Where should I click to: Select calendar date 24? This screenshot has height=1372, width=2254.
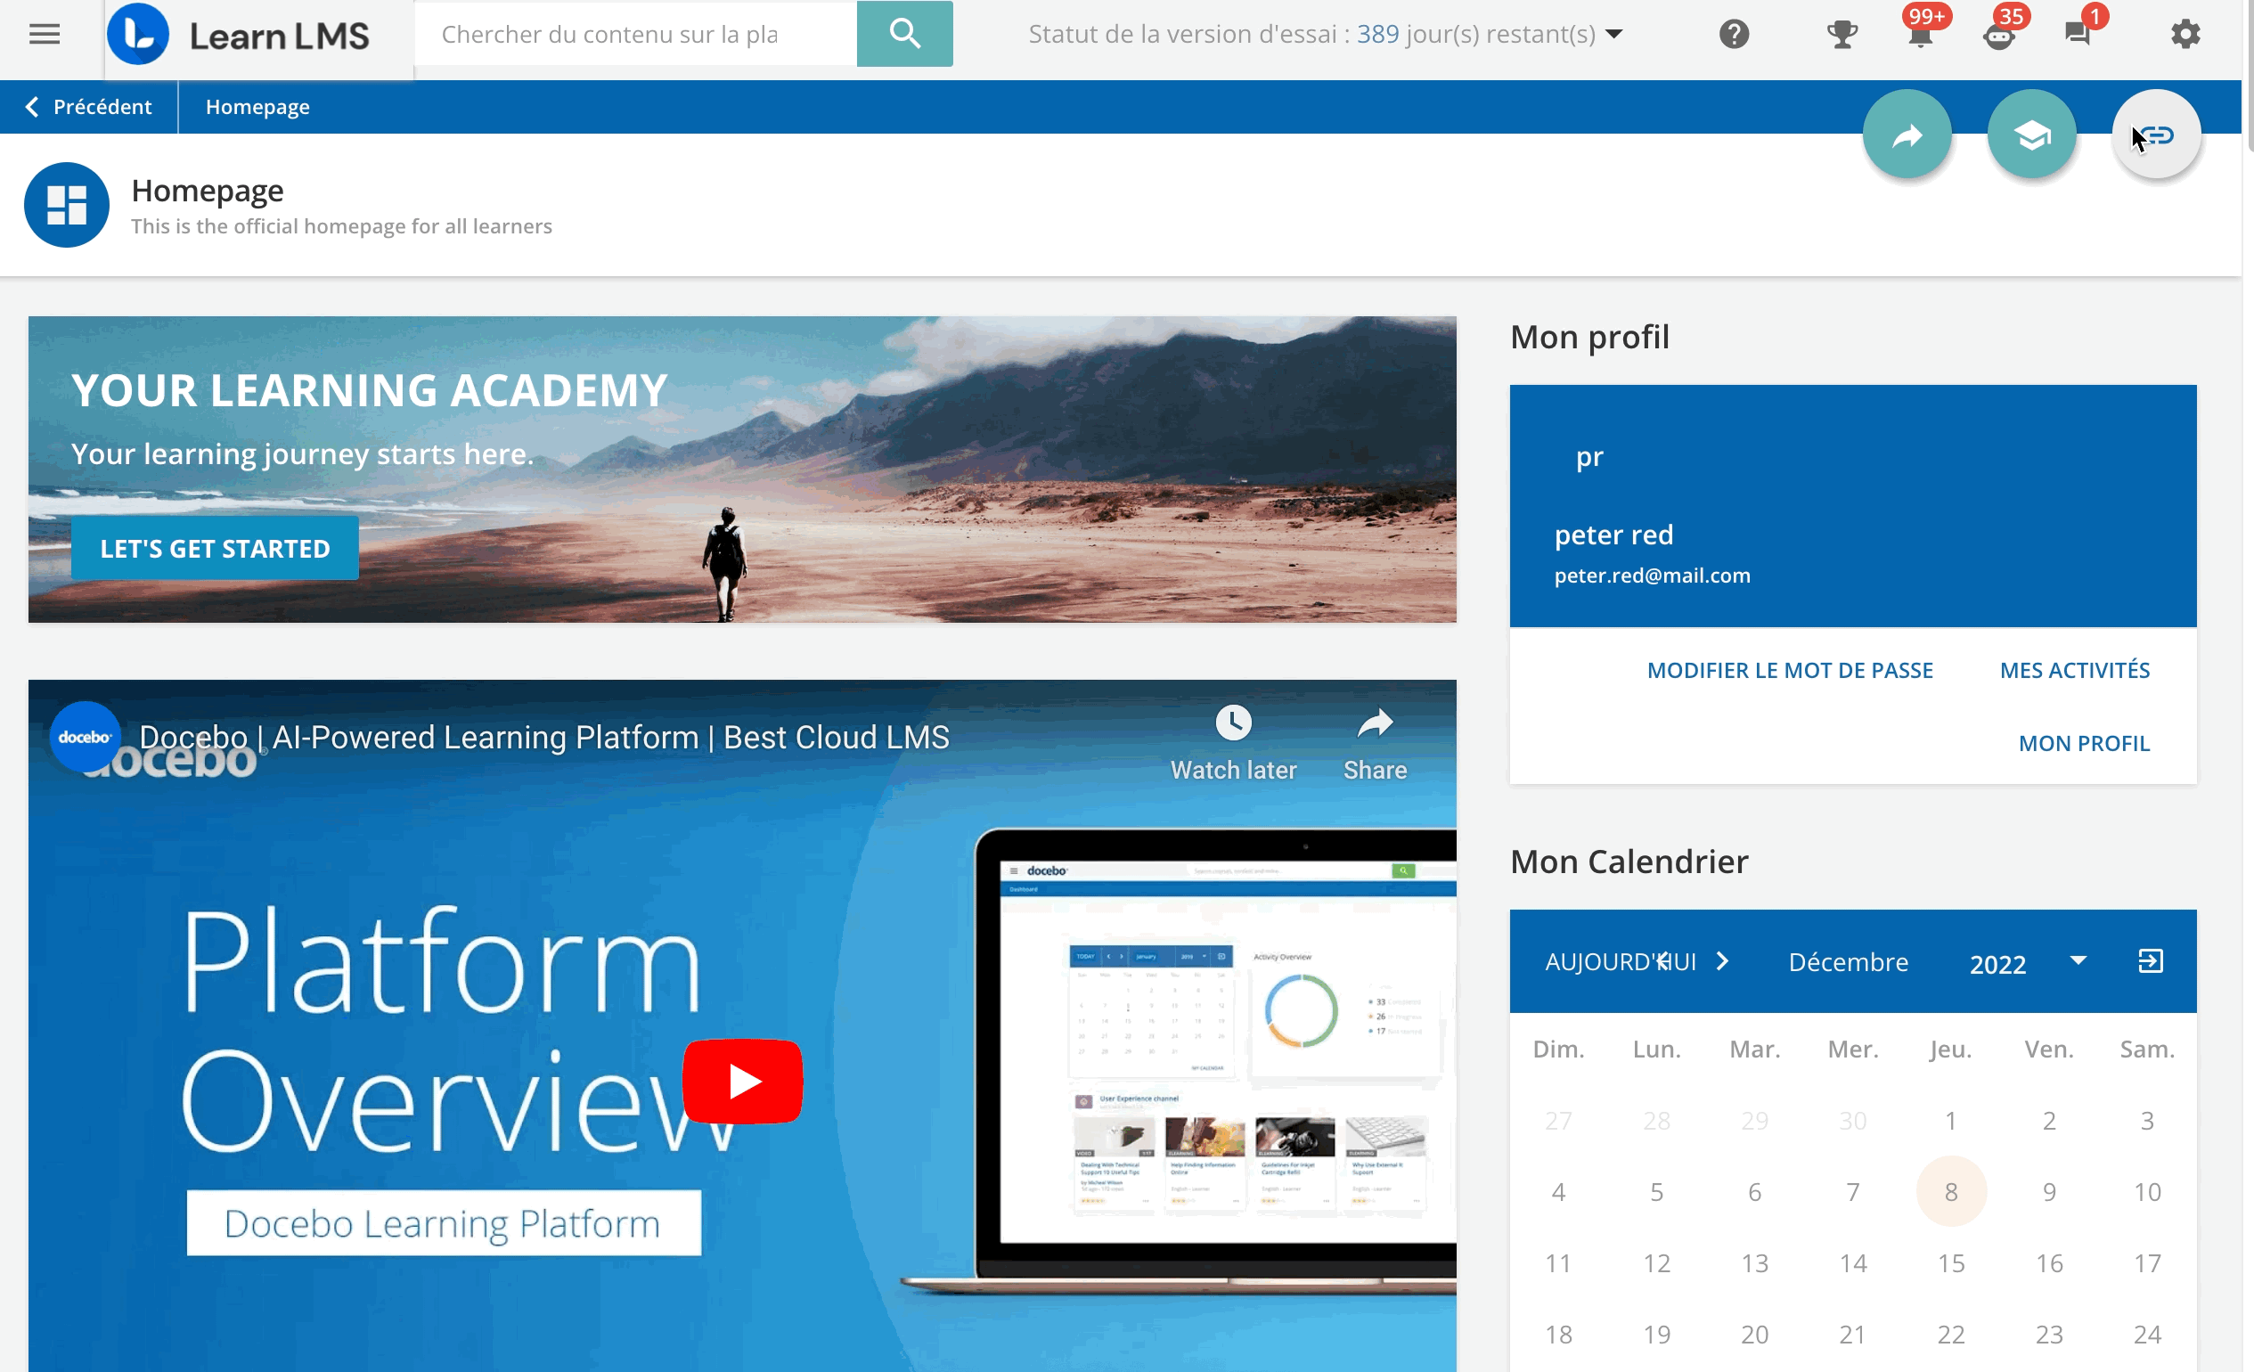2146,1334
